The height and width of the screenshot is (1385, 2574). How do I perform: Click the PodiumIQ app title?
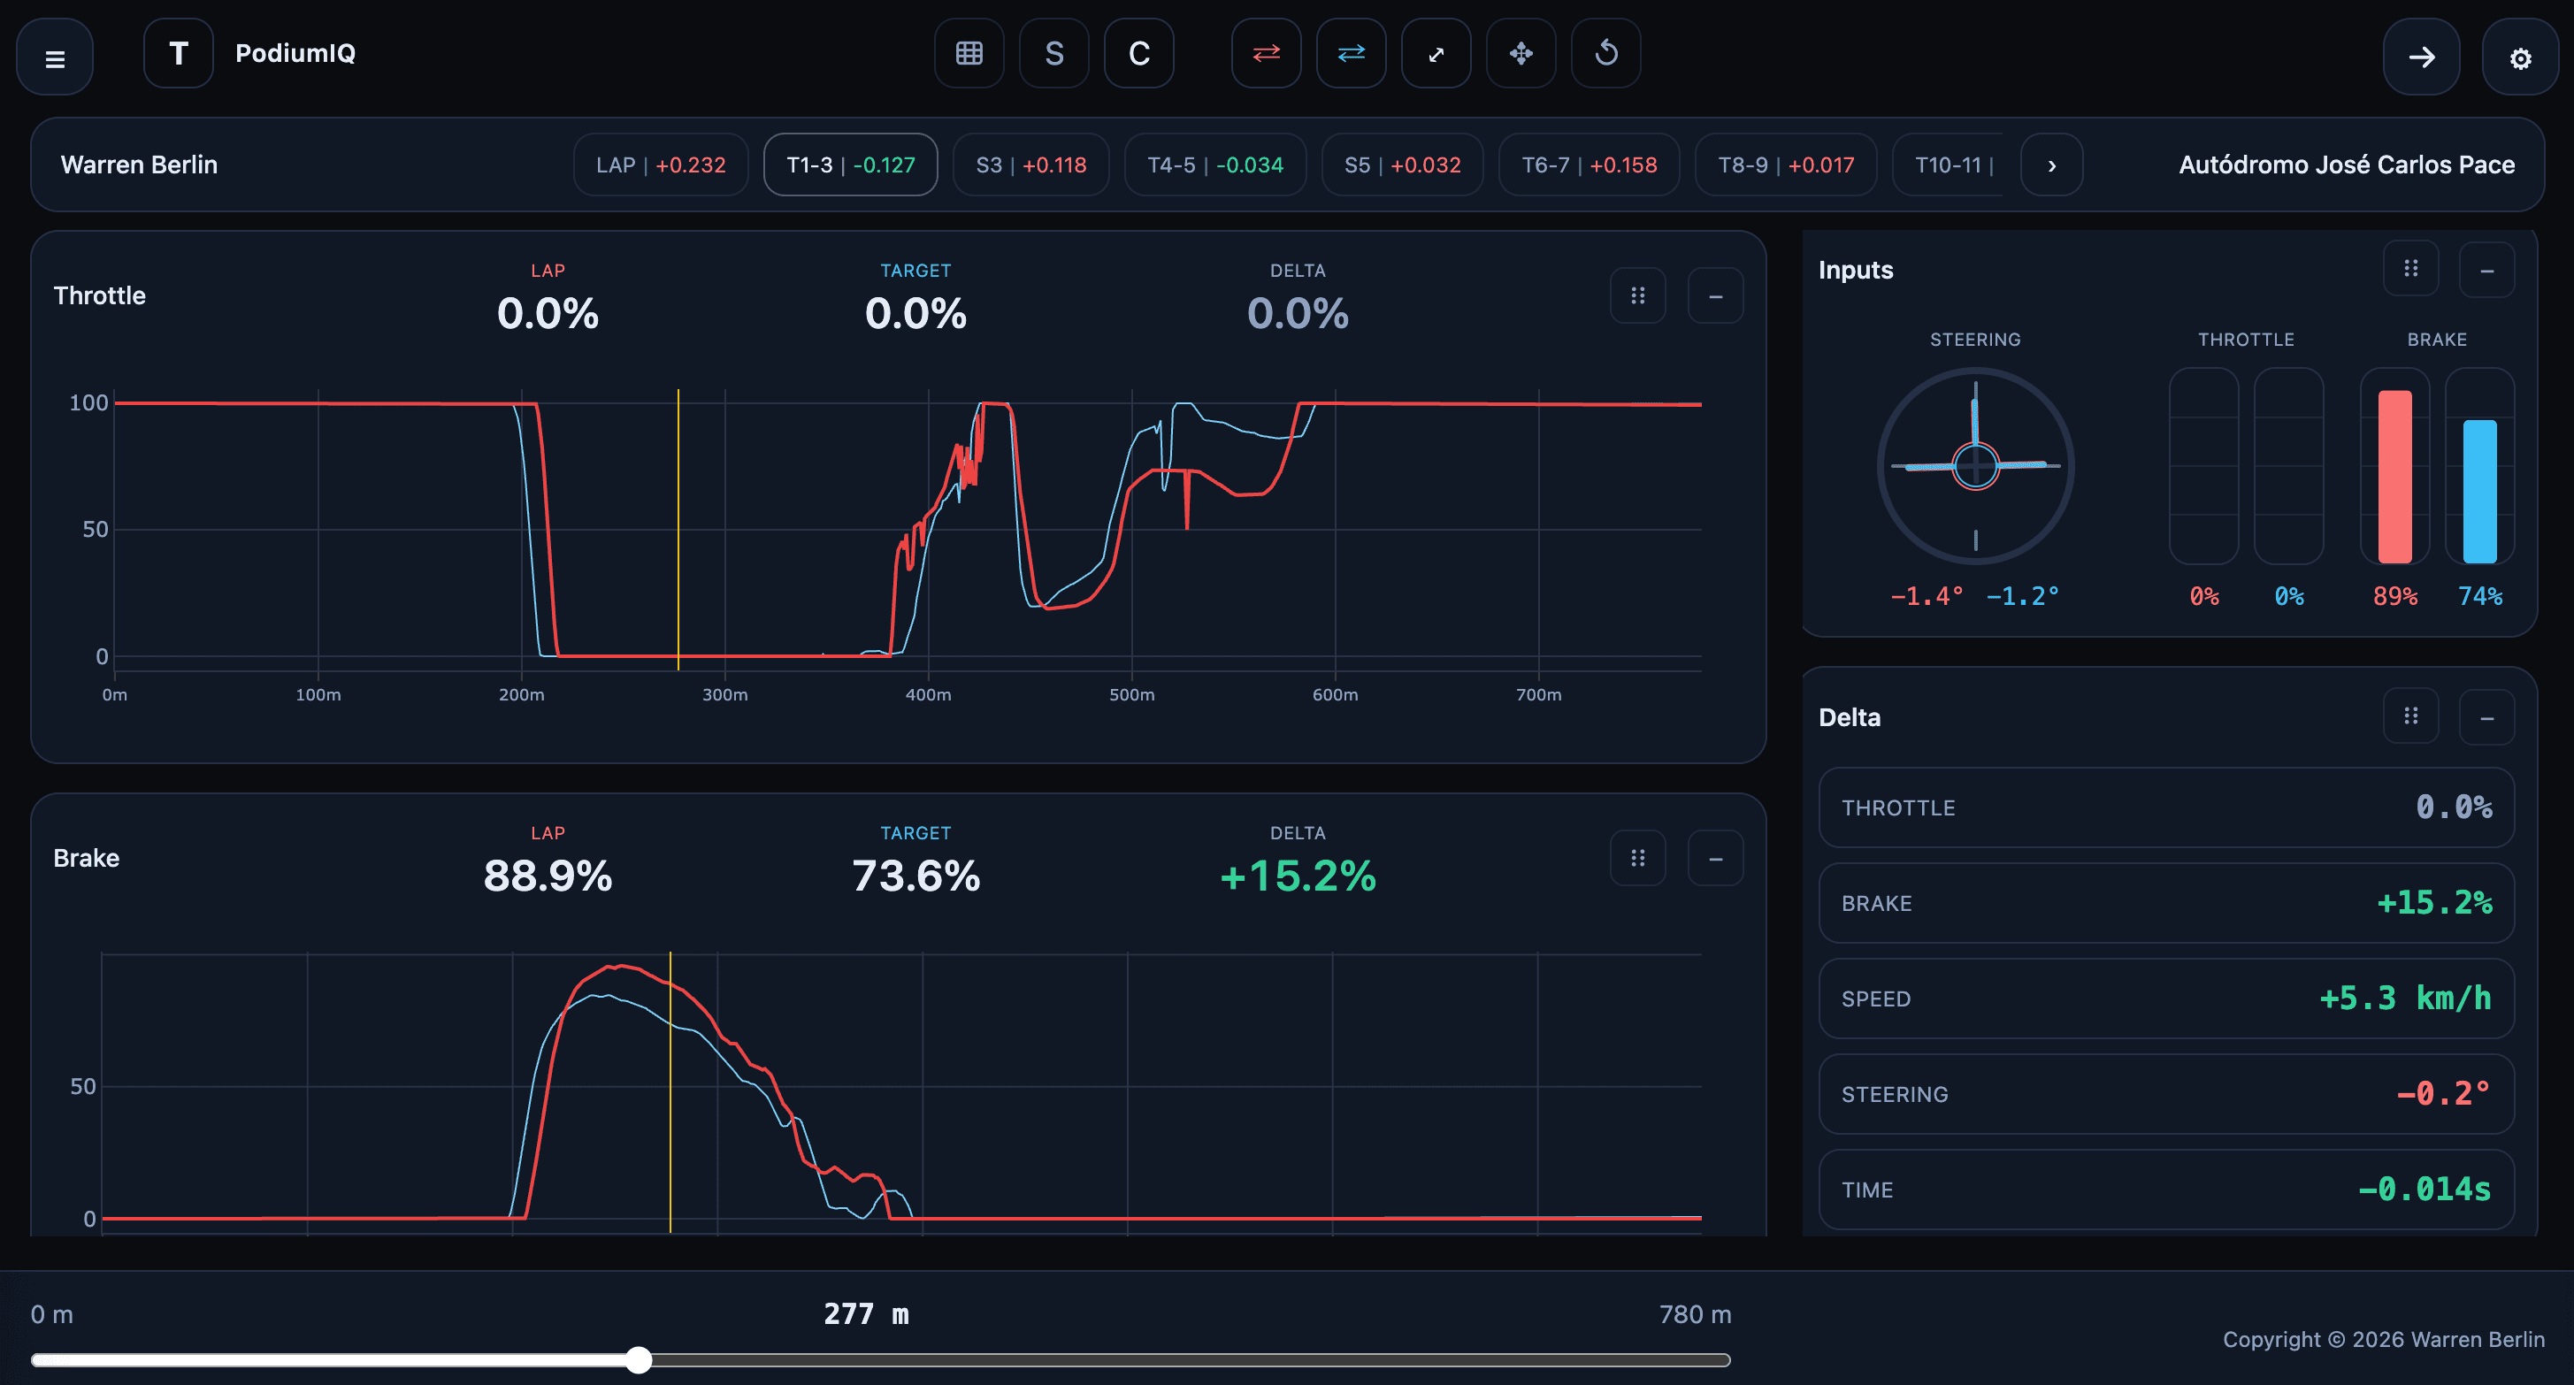[295, 53]
